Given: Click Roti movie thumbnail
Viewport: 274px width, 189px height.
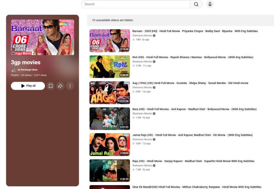Looking at the screenshot, I should tap(110, 67).
